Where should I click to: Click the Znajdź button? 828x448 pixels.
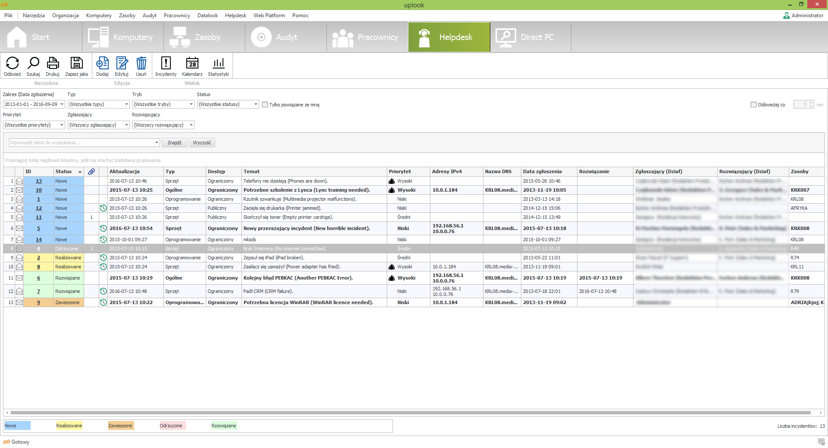point(174,143)
